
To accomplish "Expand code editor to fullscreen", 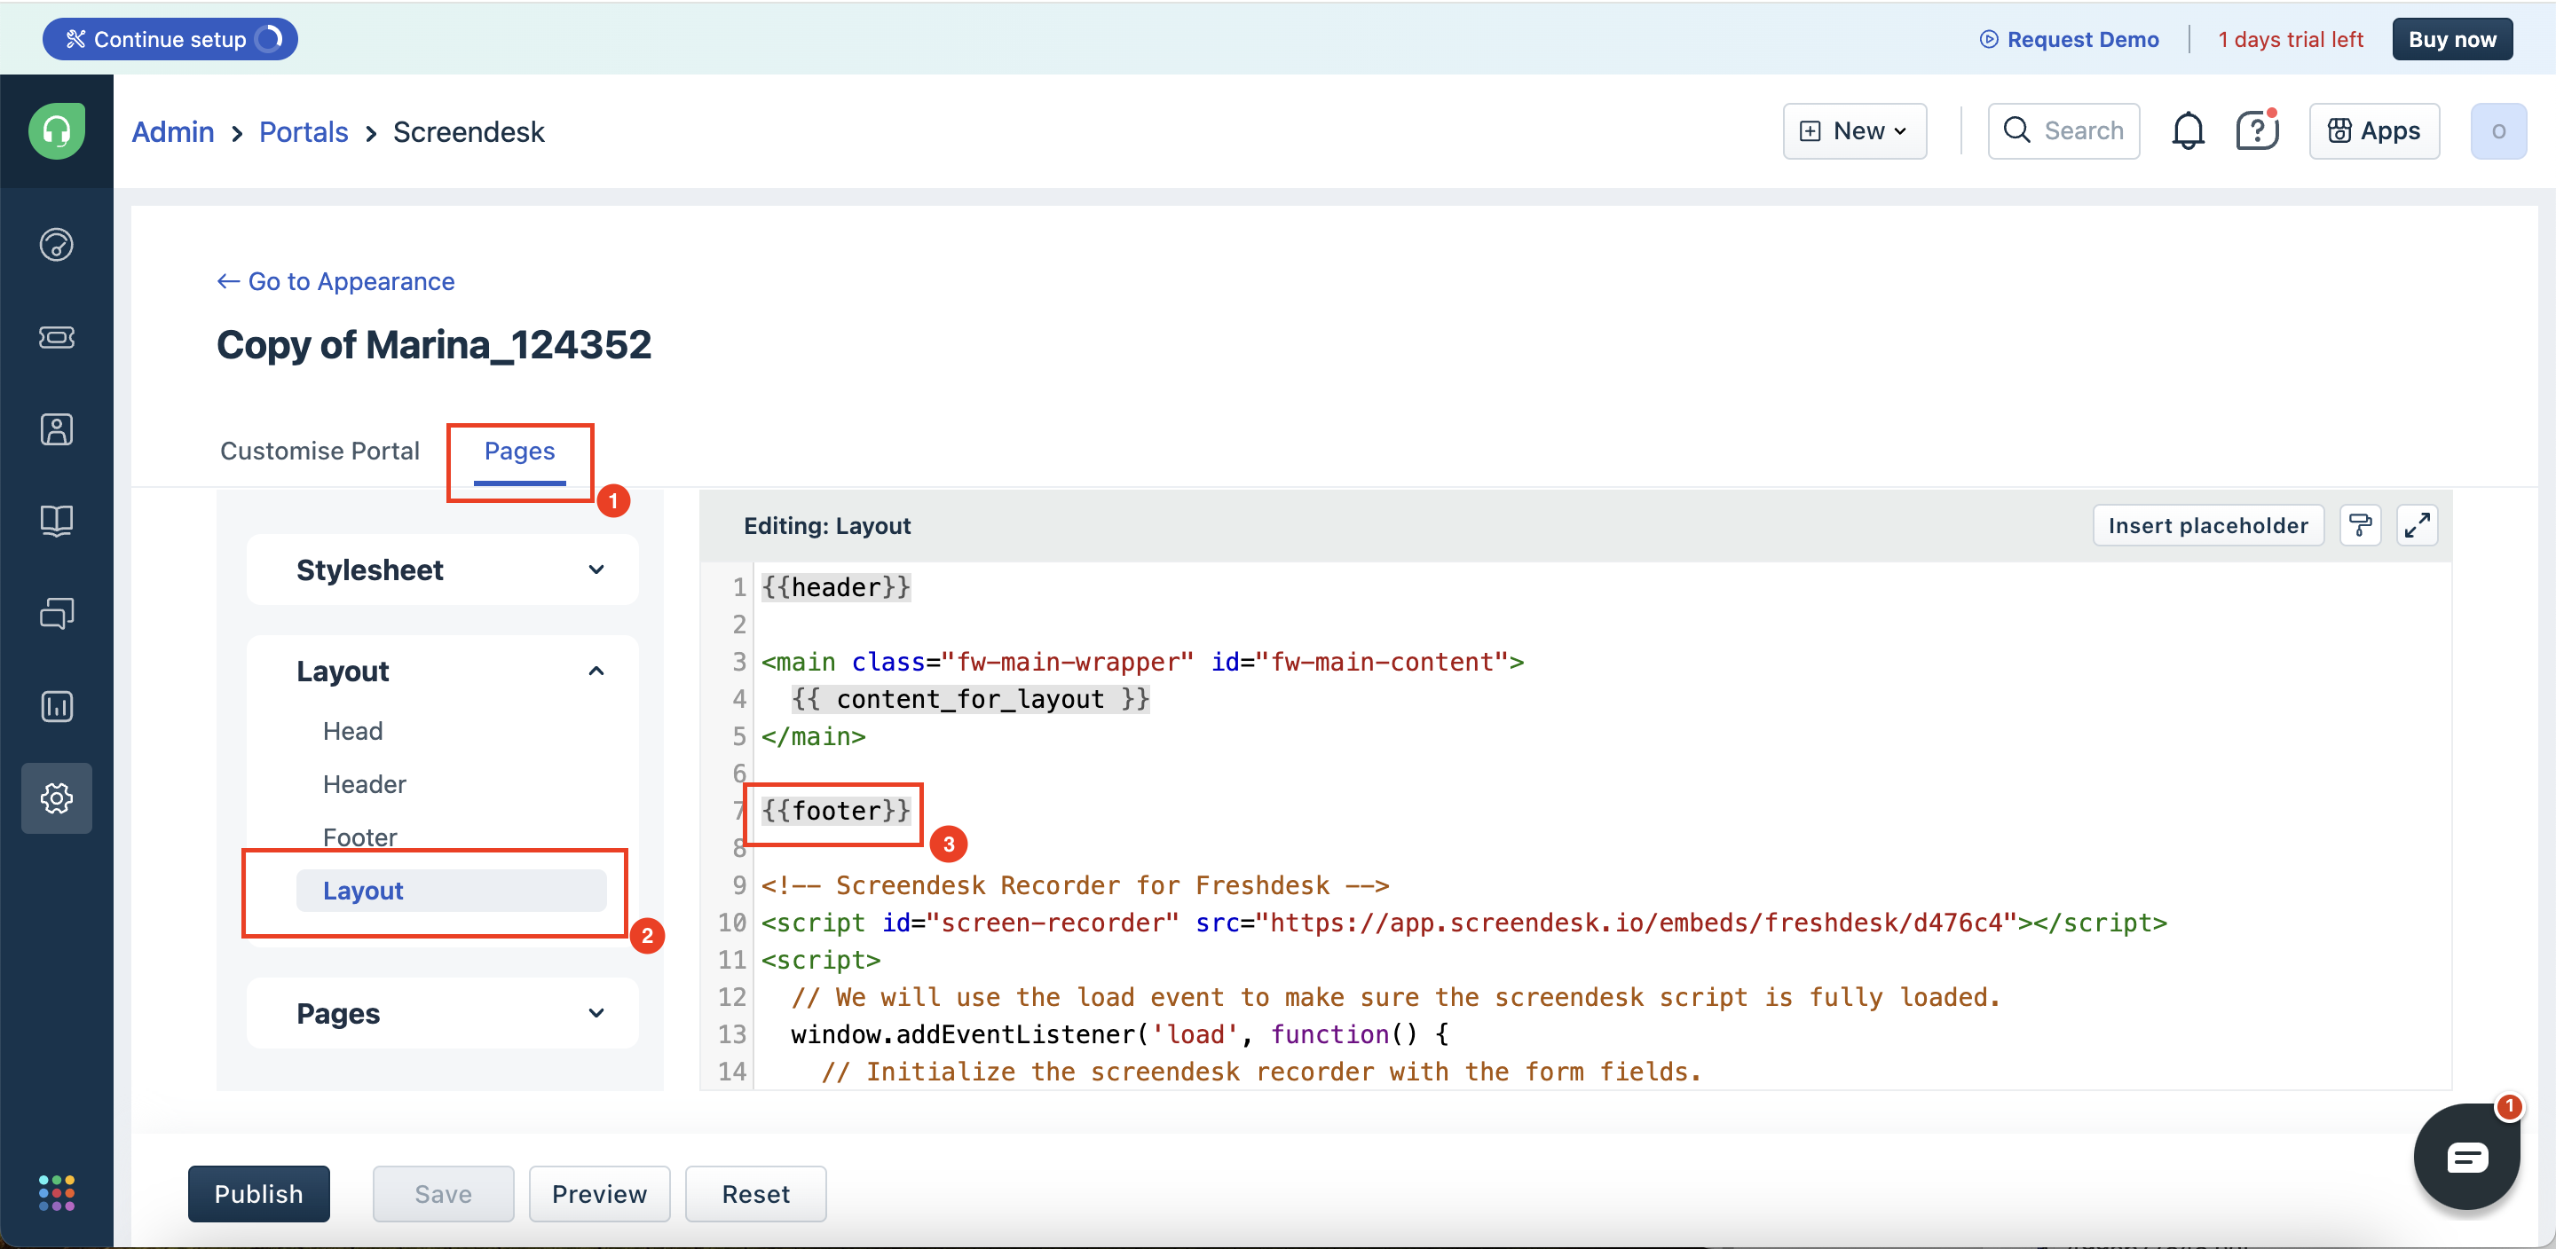I will 2417,525.
